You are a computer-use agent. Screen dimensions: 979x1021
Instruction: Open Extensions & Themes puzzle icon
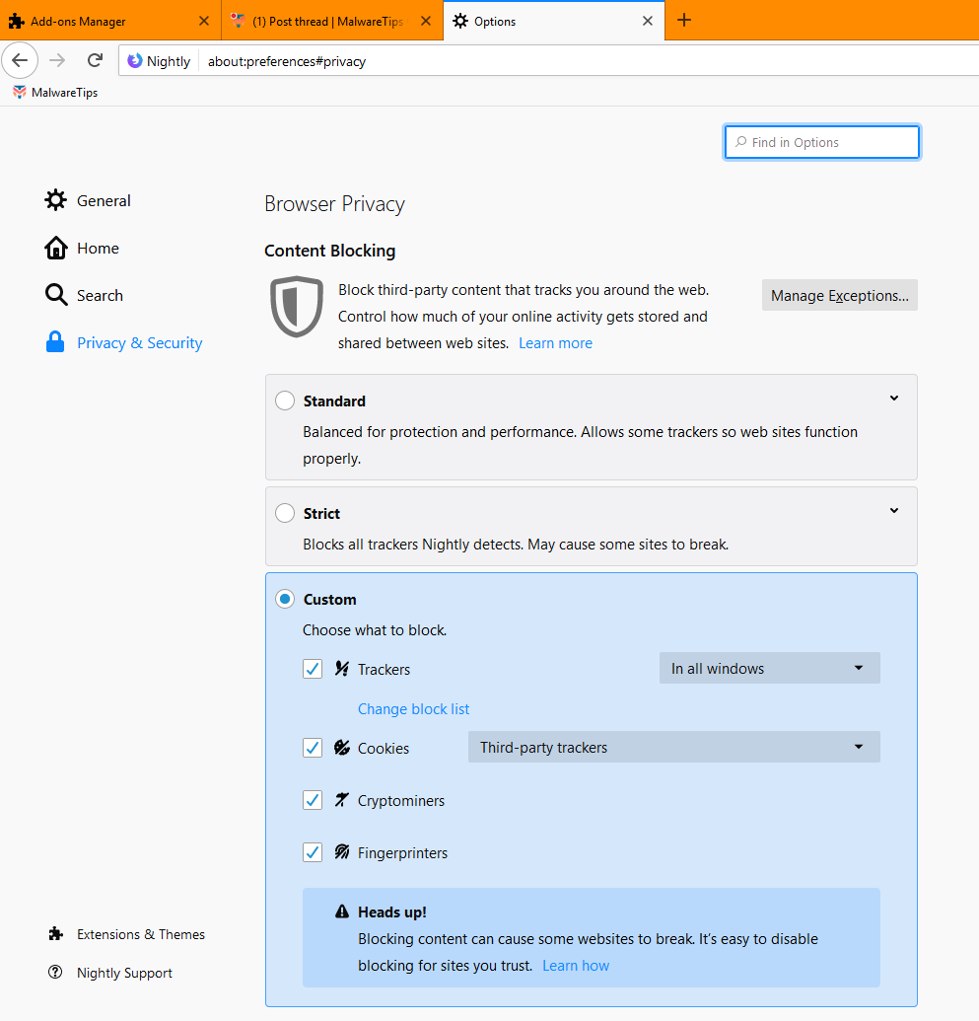point(56,934)
